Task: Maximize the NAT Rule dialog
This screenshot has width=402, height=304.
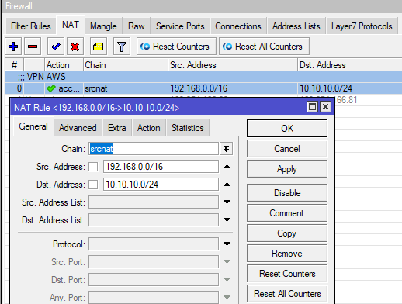Action: click(x=312, y=107)
